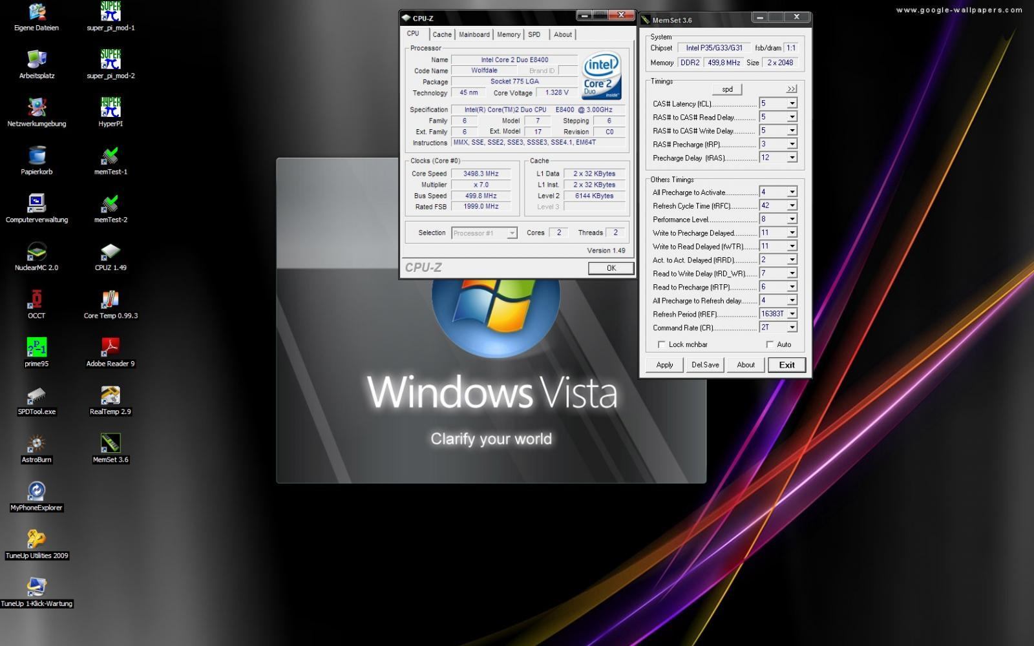Open All Precharge to Activate dropdown
Image resolution: width=1034 pixels, height=646 pixels.
click(x=792, y=192)
